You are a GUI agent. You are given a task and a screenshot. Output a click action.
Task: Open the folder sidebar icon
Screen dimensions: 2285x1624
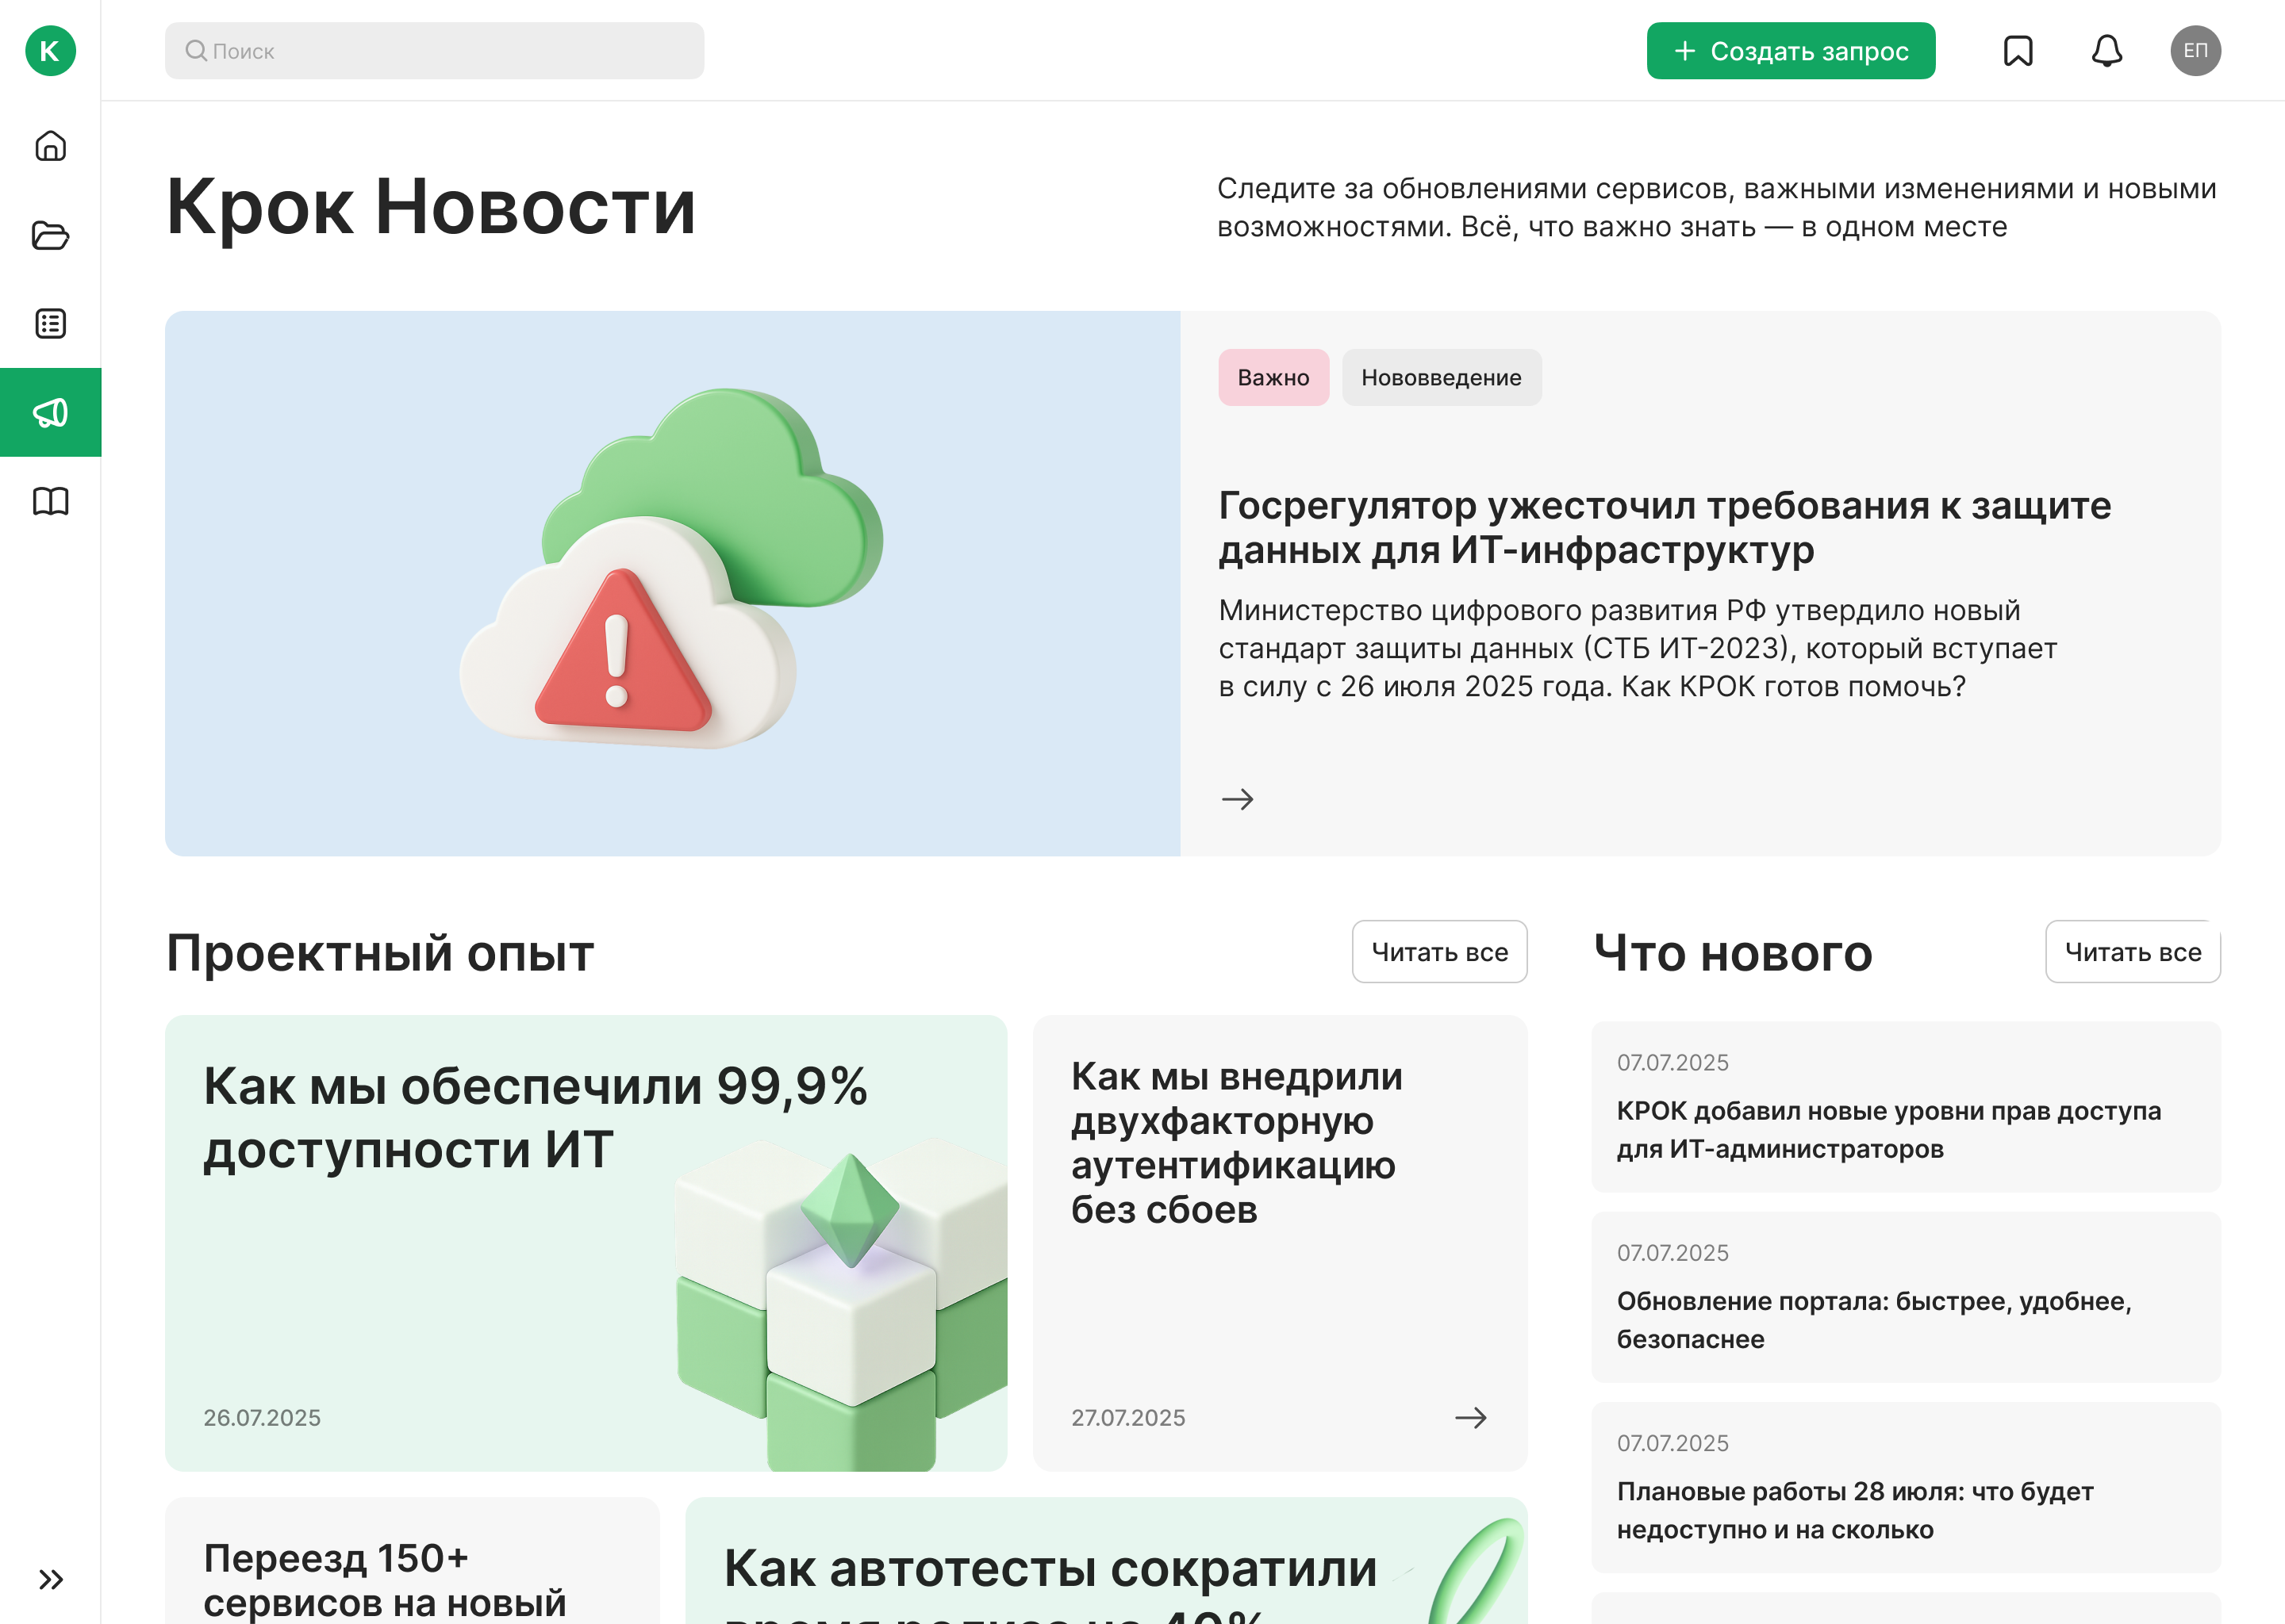pyautogui.click(x=50, y=235)
